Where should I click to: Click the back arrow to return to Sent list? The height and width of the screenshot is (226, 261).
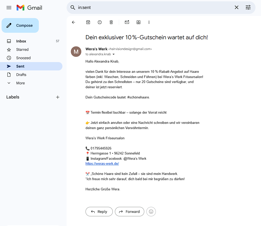pyautogui.click(x=73, y=22)
